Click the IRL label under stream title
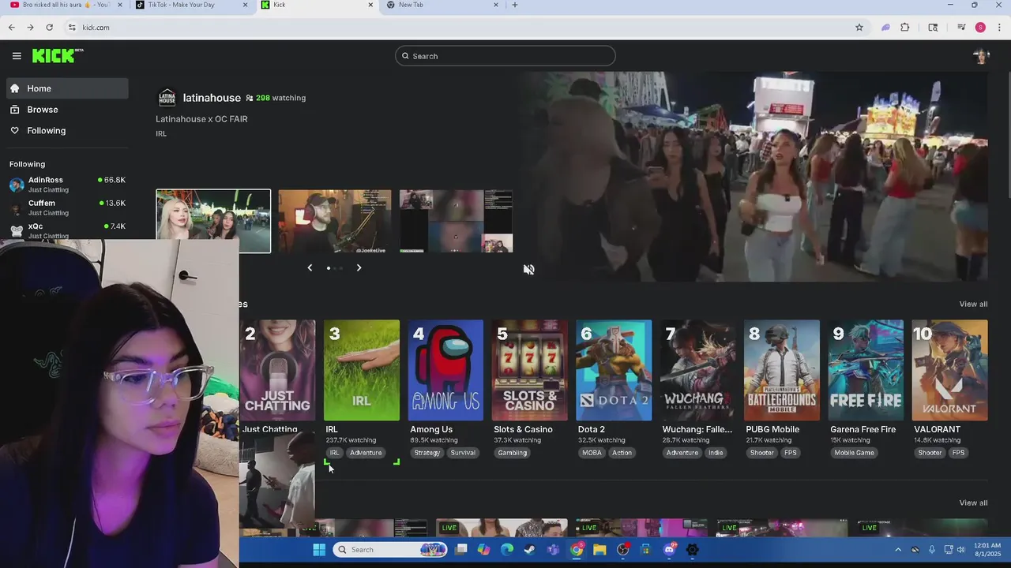 point(161,134)
